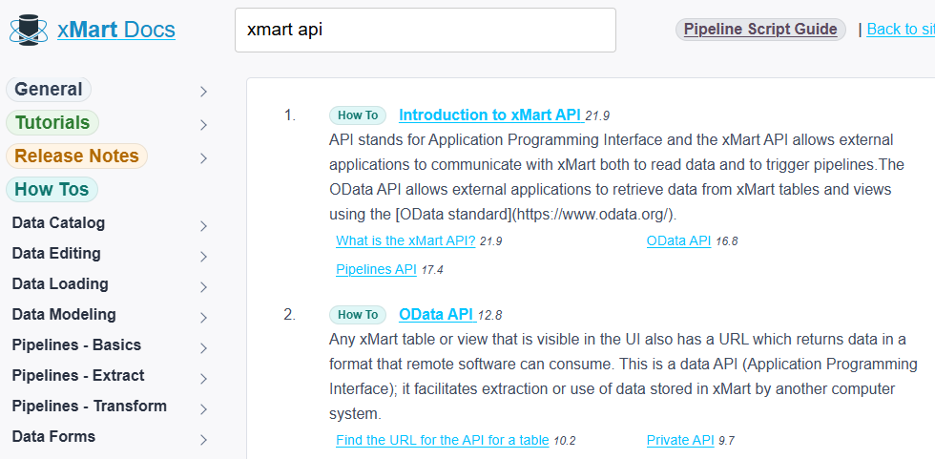
Task: Click the How To tag on result 2
Action: pyautogui.click(x=358, y=315)
